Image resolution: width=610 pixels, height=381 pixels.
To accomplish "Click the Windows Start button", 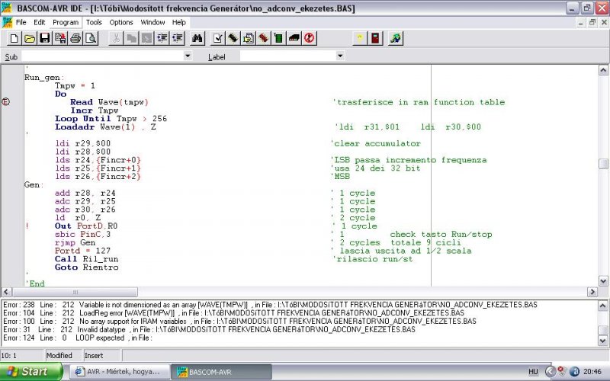I will [31, 372].
